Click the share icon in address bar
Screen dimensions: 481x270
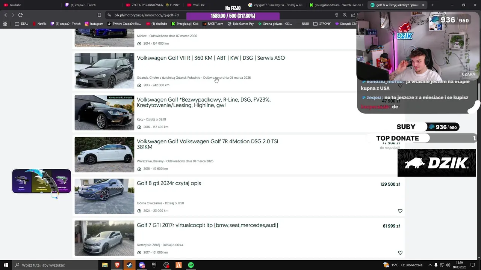353,15
